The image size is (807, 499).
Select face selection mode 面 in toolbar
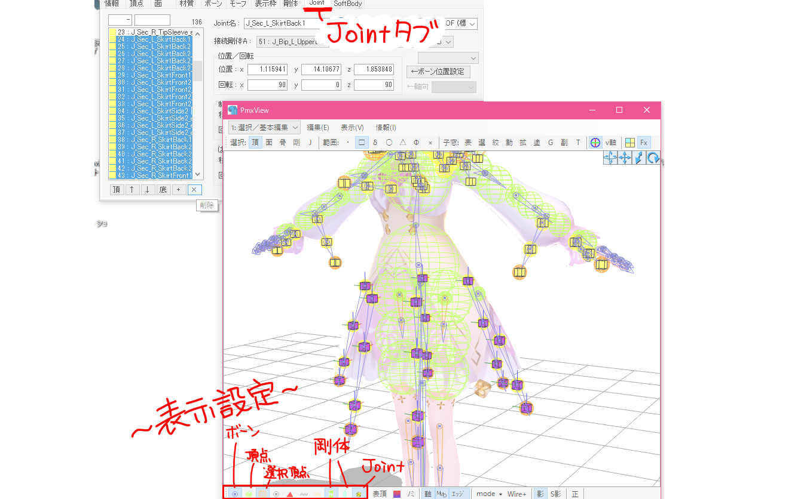pyautogui.click(x=269, y=143)
